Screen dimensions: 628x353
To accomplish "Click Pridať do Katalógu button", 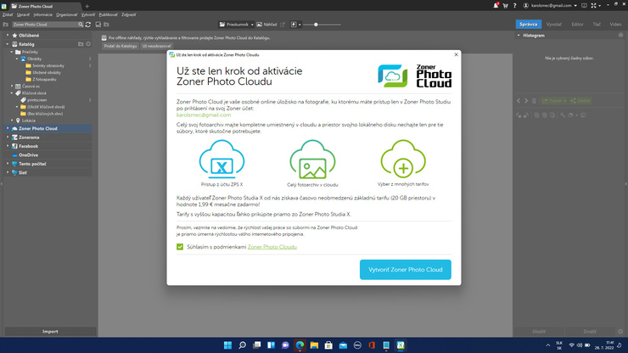I will [x=121, y=46].
